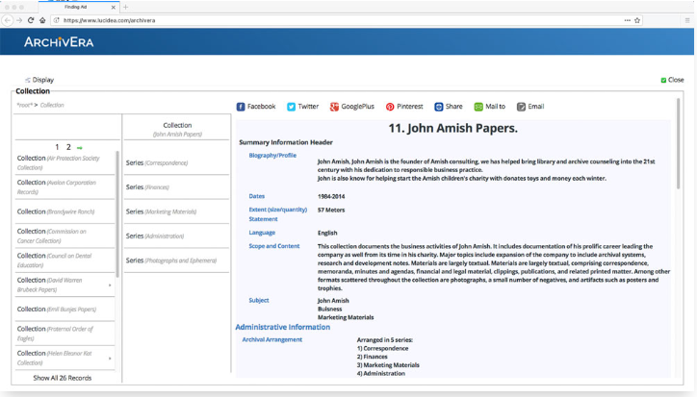Open the Fraternal Order of Eagles collection

(x=65, y=334)
